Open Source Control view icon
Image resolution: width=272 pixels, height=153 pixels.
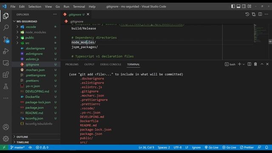pos(6,40)
